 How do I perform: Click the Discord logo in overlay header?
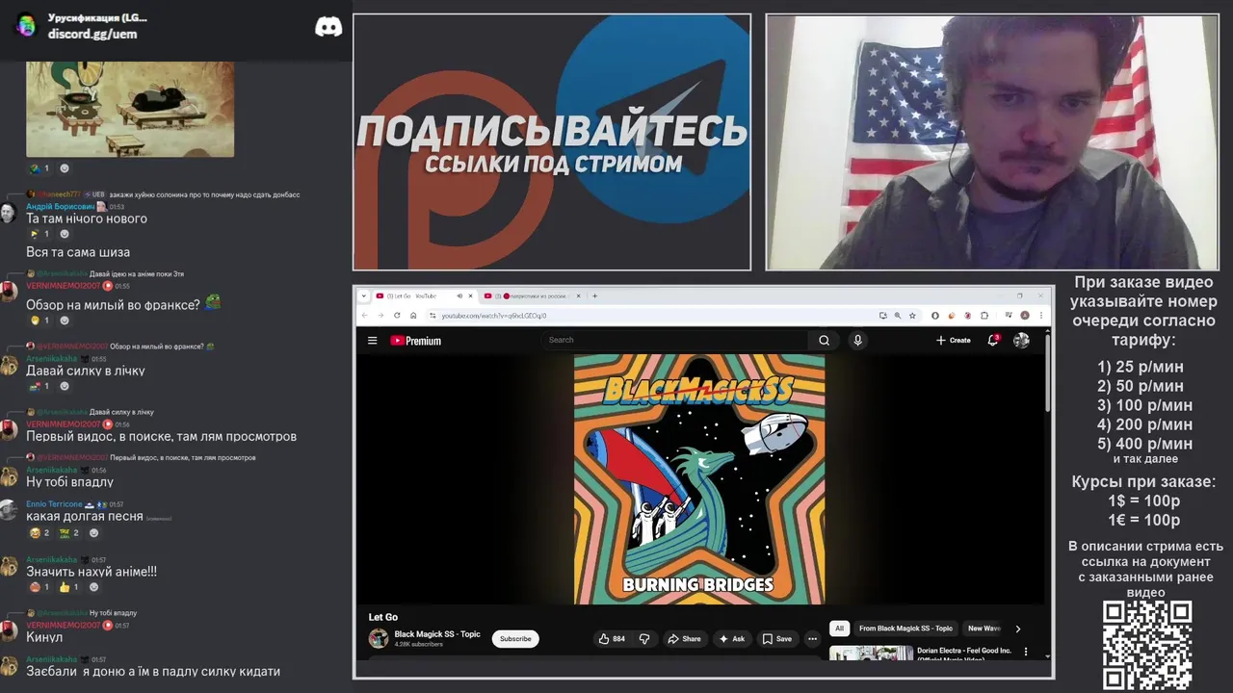click(x=328, y=27)
